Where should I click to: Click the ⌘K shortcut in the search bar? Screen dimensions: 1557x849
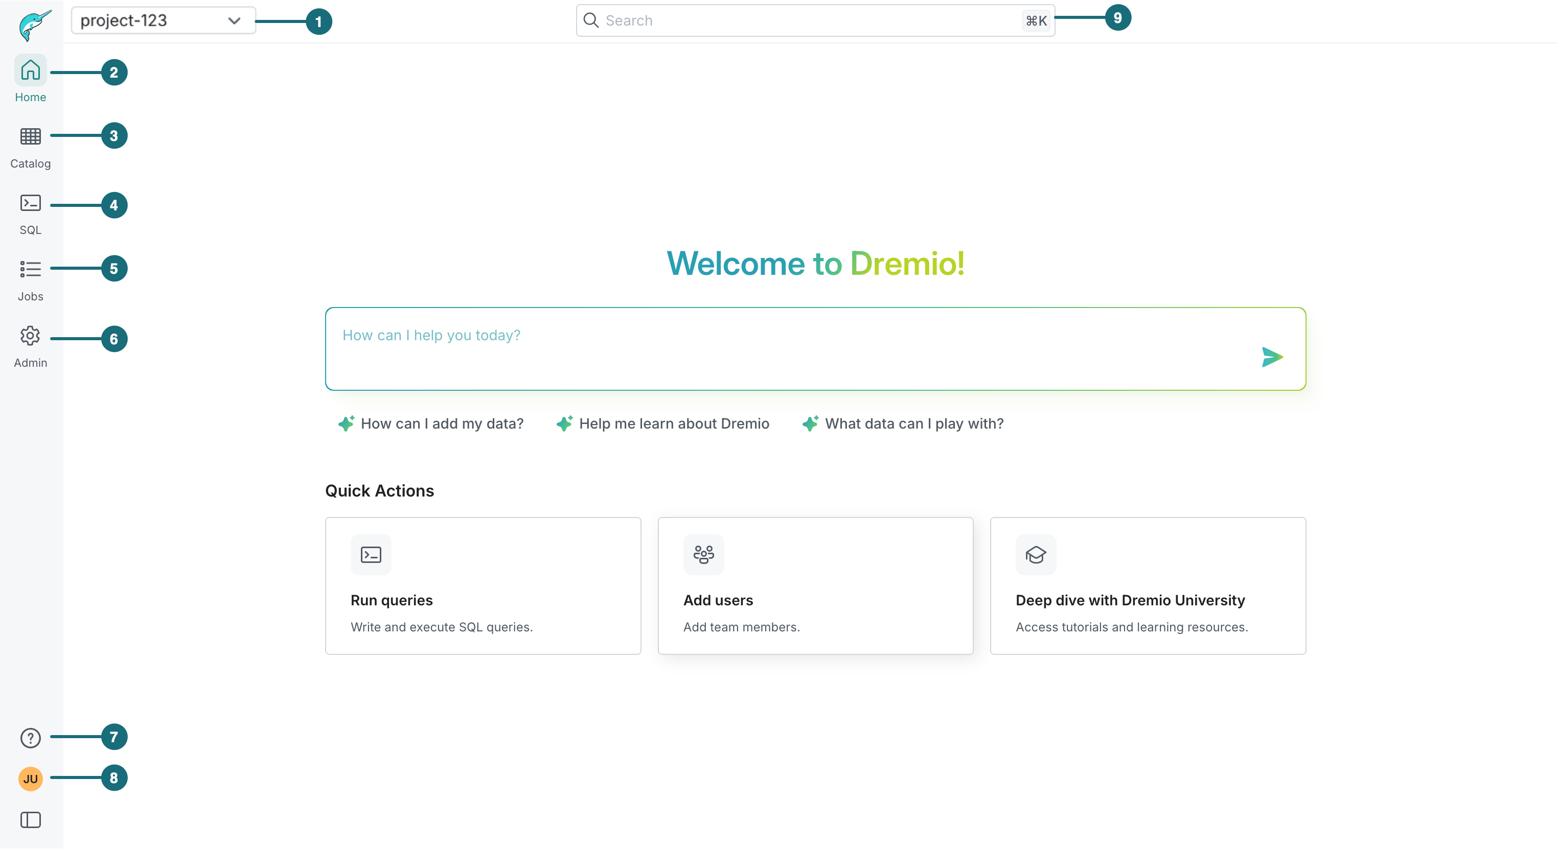[1035, 20]
